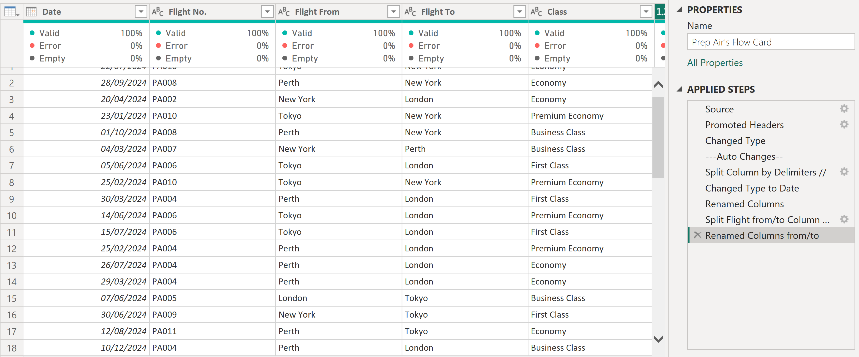Open gear for Split Flight from/to Column
859x357 pixels.
coord(844,219)
